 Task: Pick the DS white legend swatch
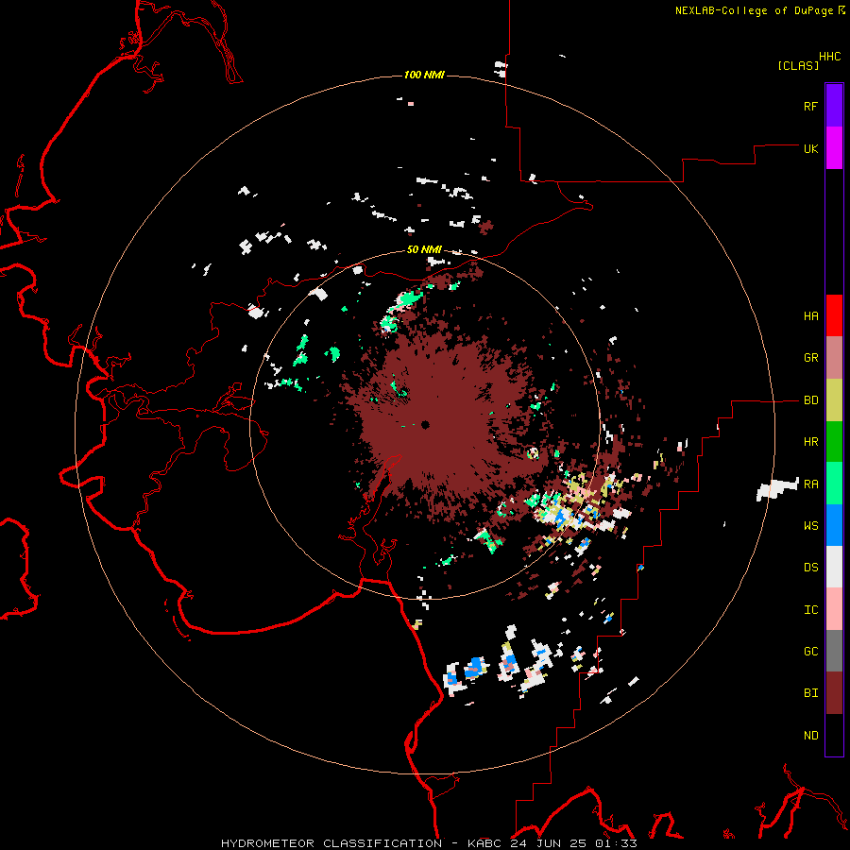pyautogui.click(x=834, y=567)
